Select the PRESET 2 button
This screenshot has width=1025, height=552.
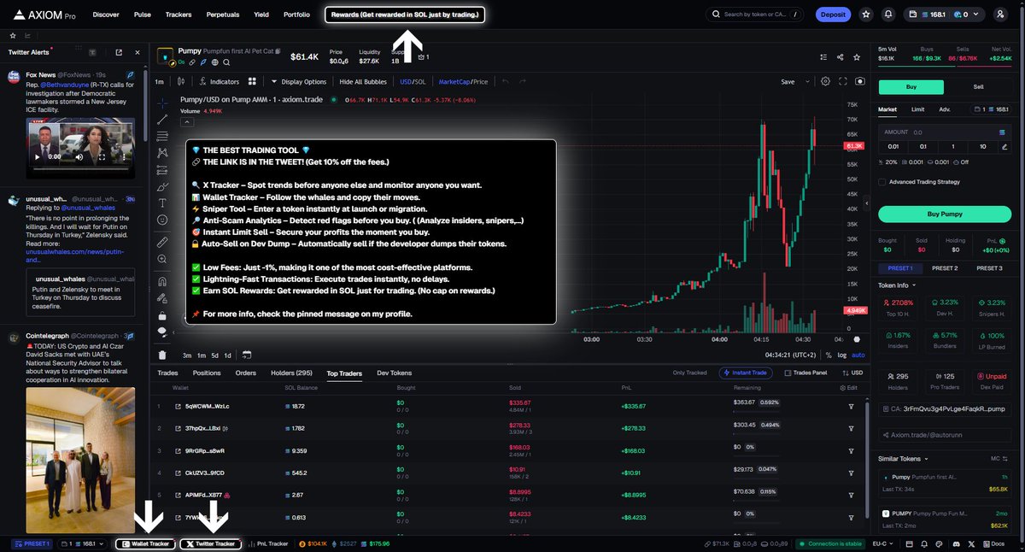[x=944, y=268]
